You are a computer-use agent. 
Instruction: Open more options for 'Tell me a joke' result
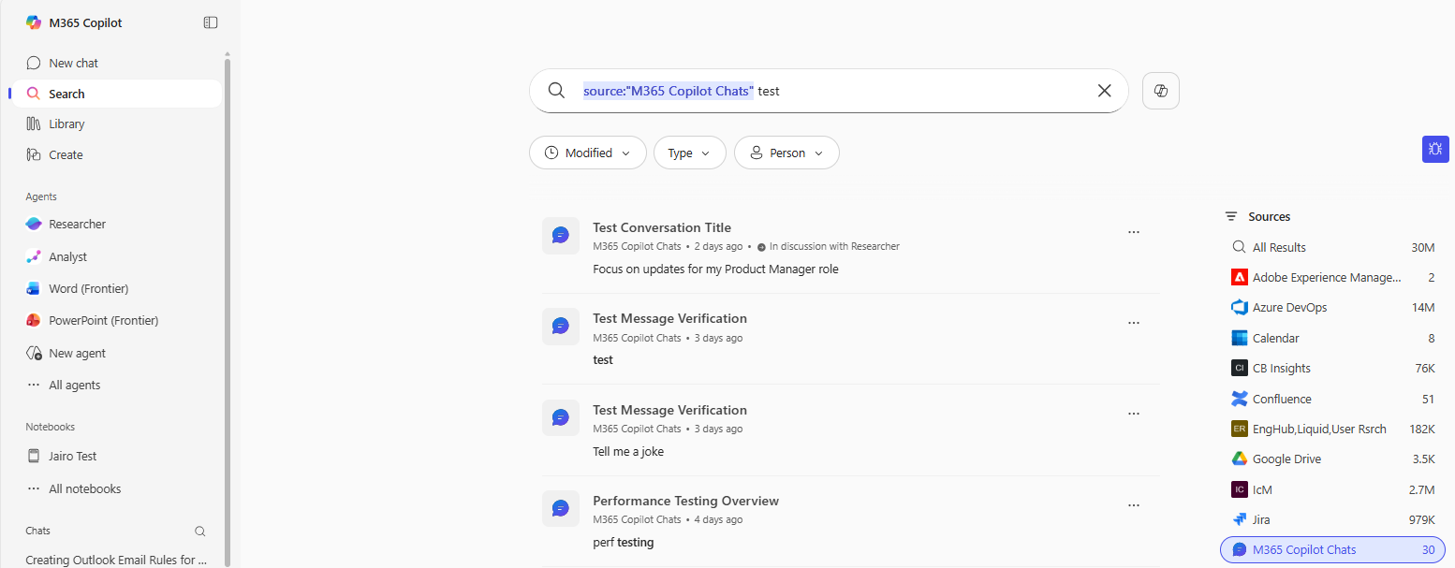tap(1134, 414)
